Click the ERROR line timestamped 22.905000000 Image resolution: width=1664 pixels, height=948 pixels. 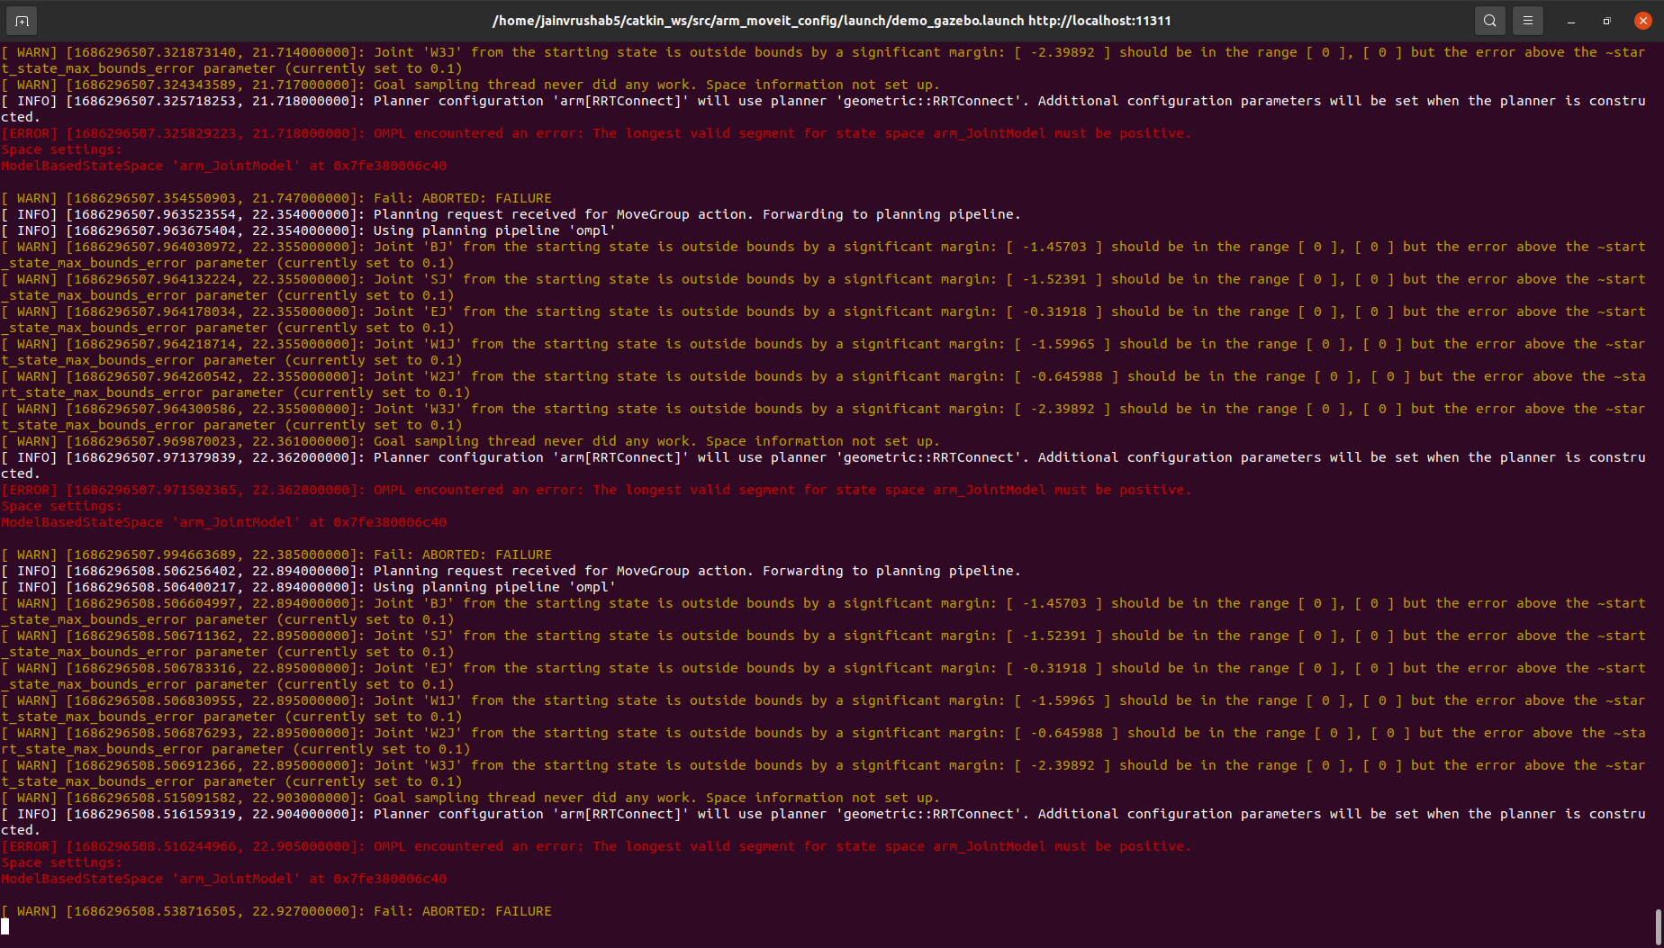[x=596, y=846]
